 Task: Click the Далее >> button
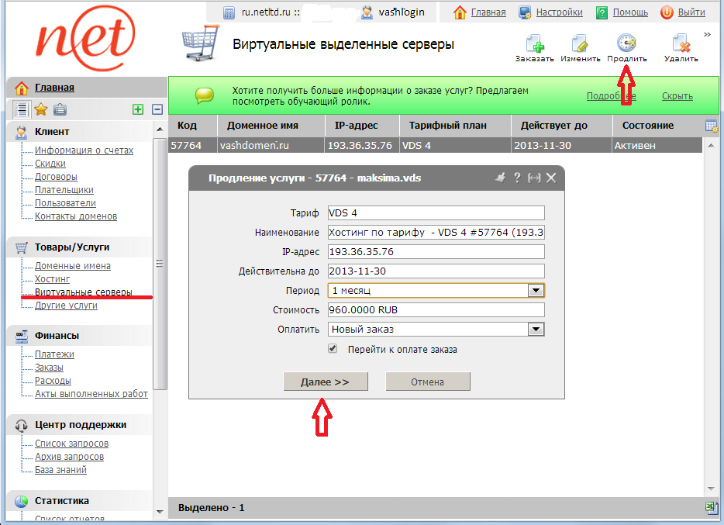(324, 382)
